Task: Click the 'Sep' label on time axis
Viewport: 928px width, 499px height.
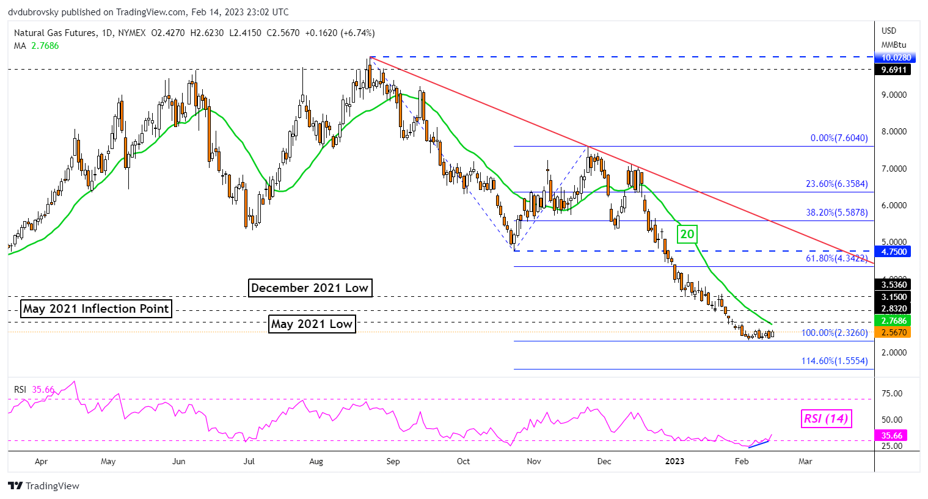Action: [393, 461]
